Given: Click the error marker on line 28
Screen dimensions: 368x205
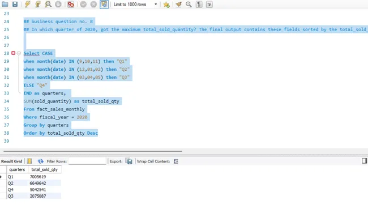Looking at the screenshot, I should 14,53.
